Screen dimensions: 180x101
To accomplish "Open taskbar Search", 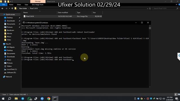I will pos(10,98).
